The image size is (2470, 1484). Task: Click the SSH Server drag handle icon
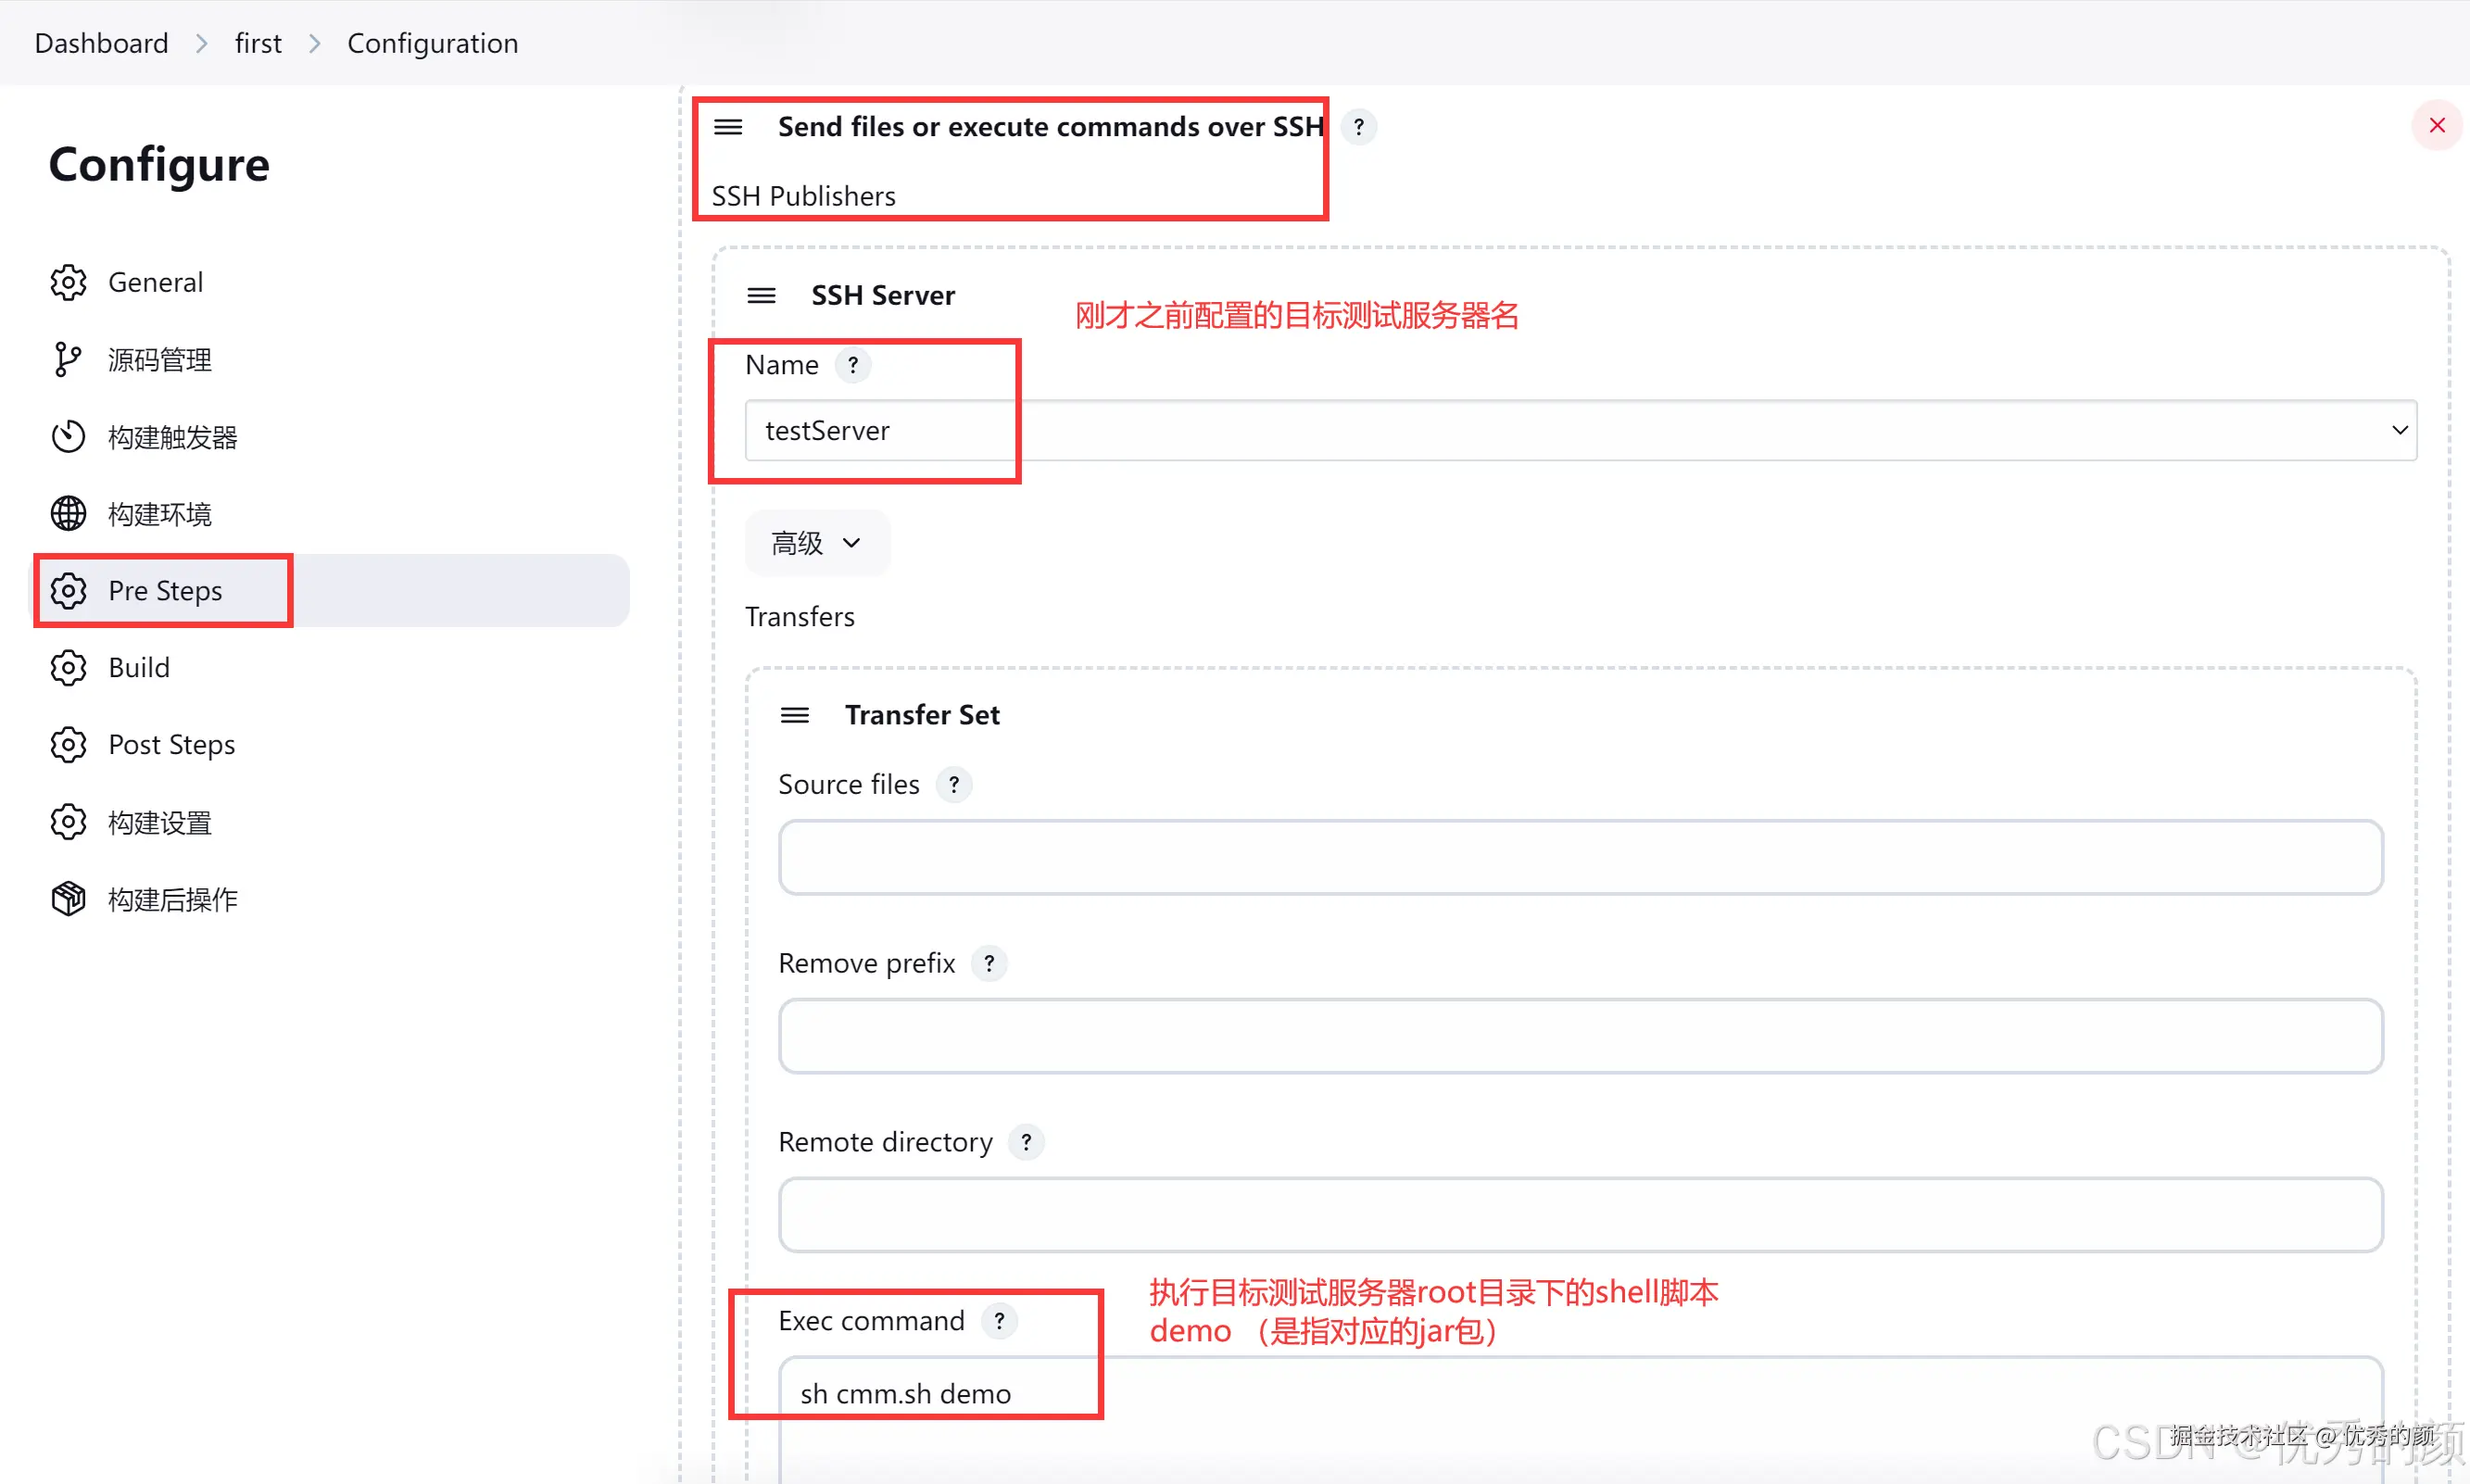point(761,296)
